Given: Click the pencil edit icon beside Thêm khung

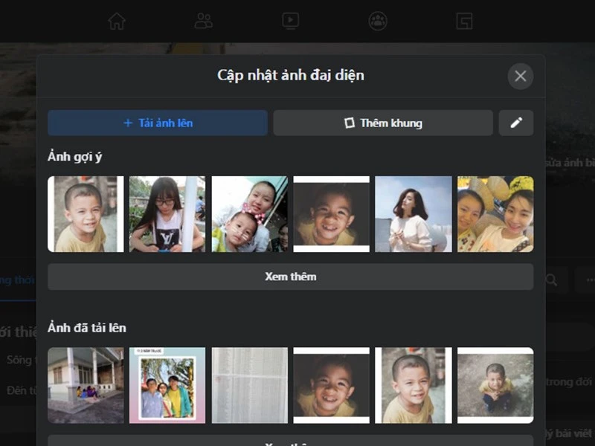Looking at the screenshot, I should click(x=515, y=123).
